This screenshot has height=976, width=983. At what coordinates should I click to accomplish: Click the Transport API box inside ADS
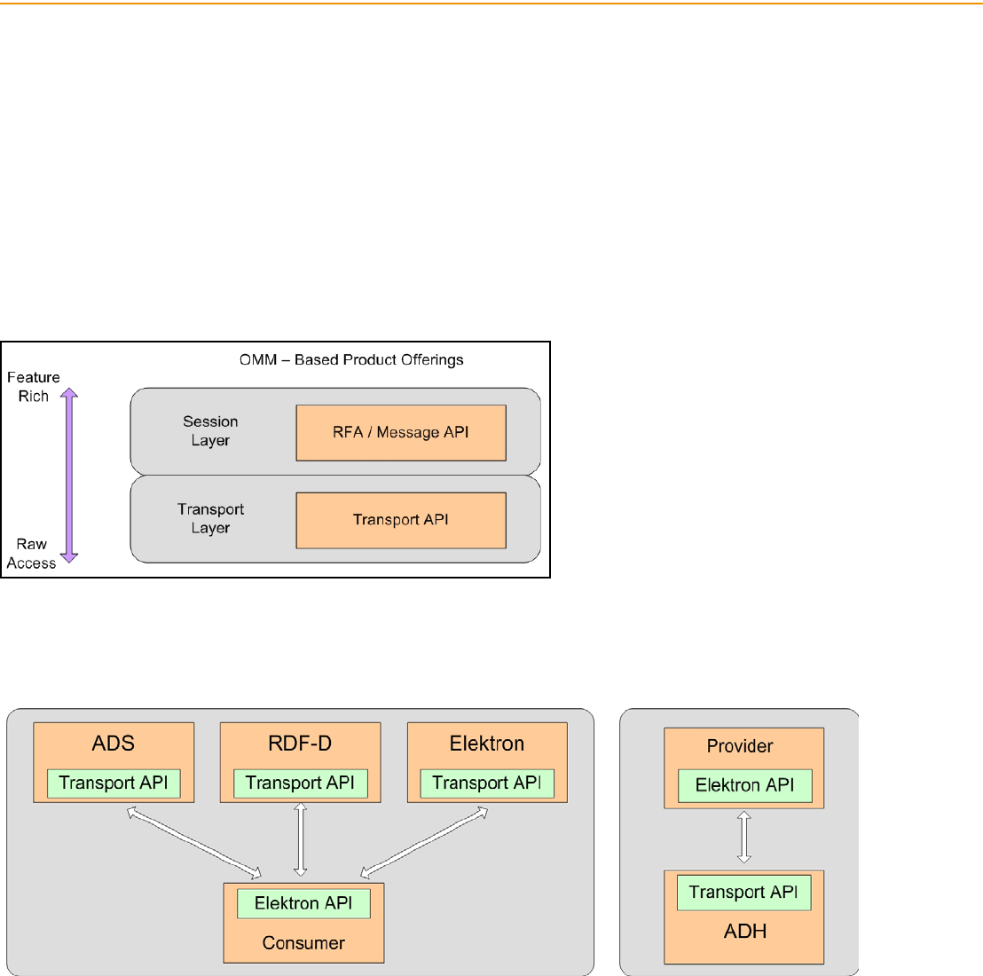pyautogui.click(x=114, y=783)
